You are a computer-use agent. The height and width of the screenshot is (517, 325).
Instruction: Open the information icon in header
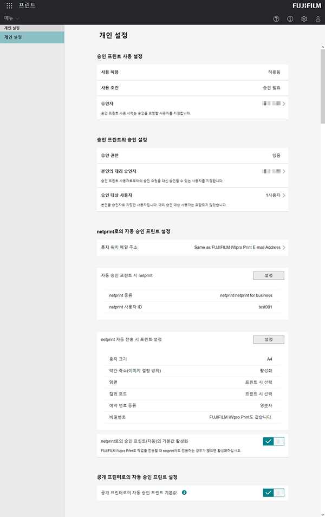coord(290,19)
